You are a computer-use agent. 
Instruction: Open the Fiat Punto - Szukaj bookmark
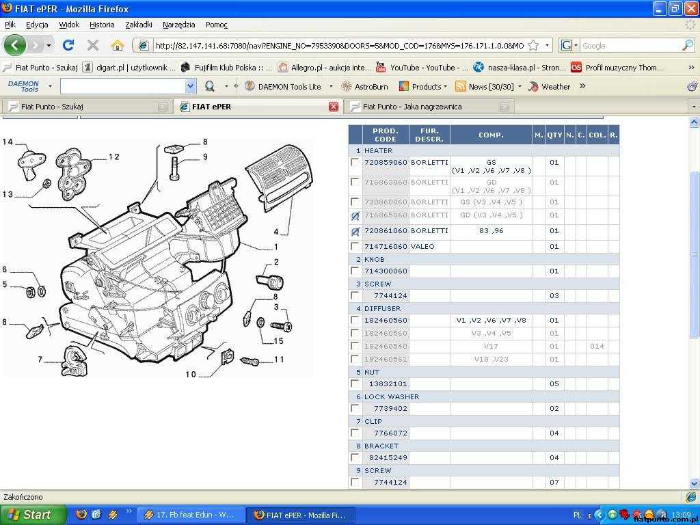pos(40,68)
